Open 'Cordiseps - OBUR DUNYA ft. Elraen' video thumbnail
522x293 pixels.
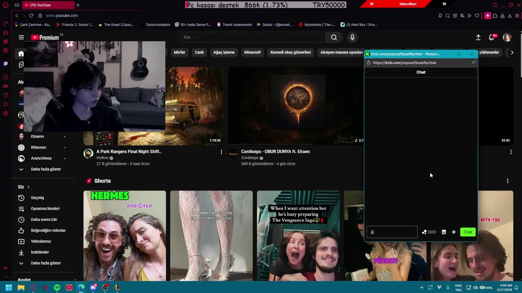(x=296, y=106)
